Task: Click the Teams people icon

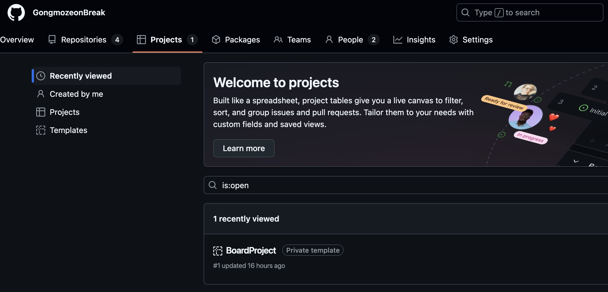Action: tap(278, 40)
